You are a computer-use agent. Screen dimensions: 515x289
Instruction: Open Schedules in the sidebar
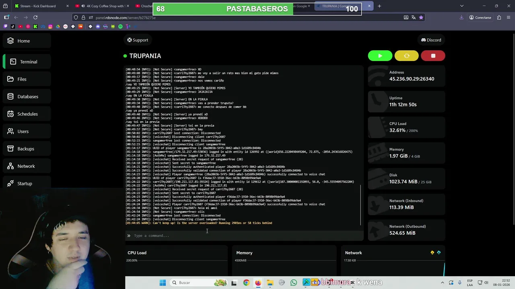[27, 114]
